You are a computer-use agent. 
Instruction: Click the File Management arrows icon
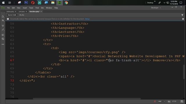(x=3, y=21)
